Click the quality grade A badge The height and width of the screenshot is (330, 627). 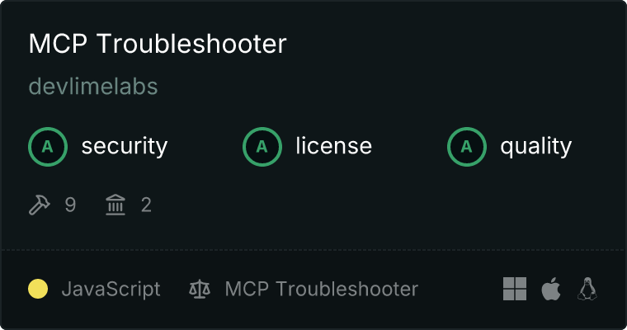point(467,147)
